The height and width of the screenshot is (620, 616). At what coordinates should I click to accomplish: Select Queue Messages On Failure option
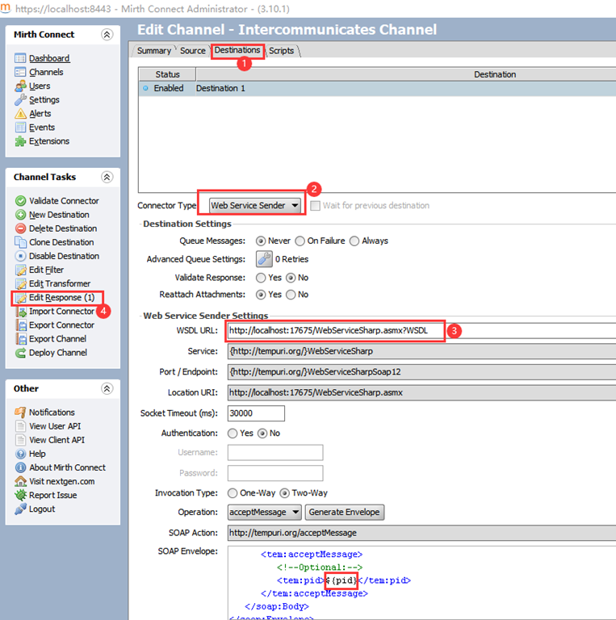pos(300,241)
